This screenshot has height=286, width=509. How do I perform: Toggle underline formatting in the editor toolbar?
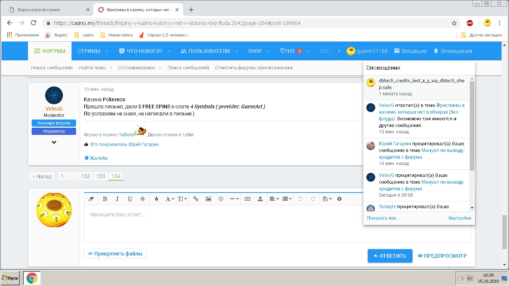click(130, 199)
